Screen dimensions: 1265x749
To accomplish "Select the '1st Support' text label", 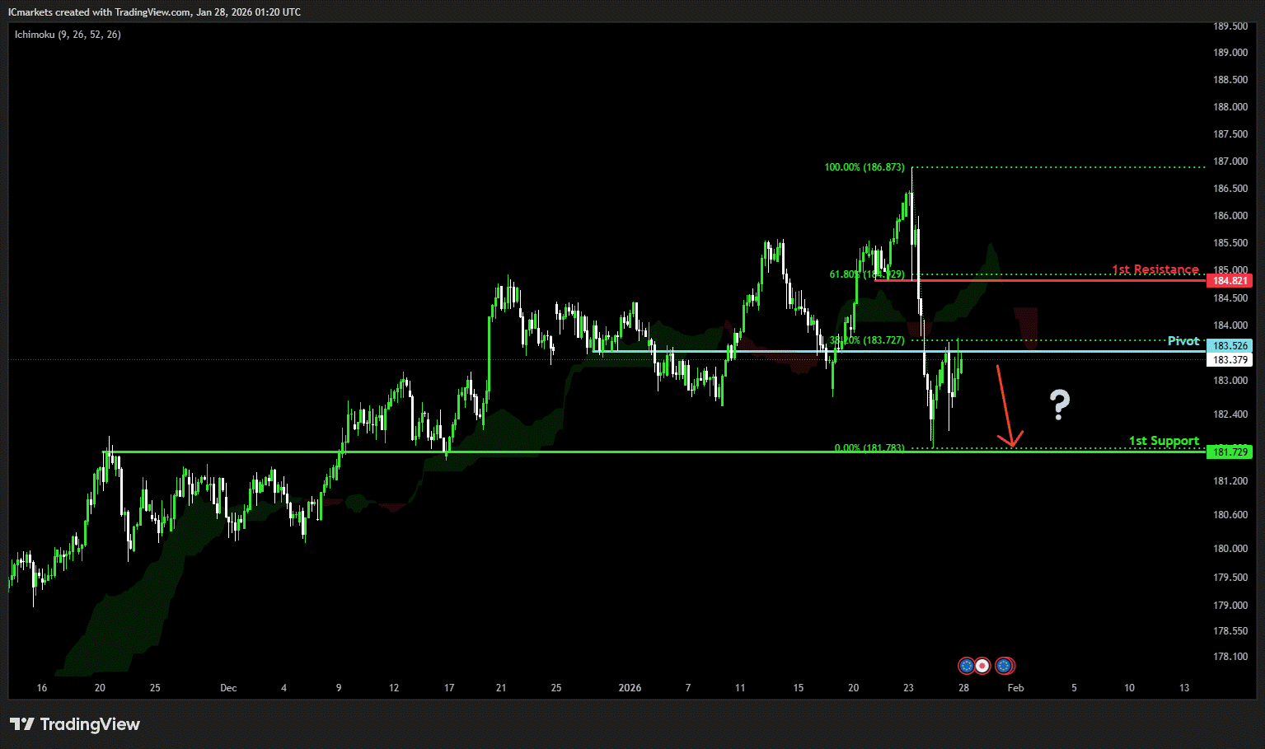I will click(x=1164, y=441).
